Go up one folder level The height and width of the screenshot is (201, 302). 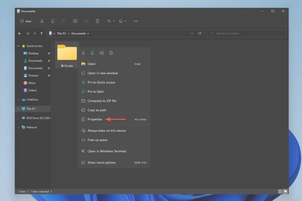[41, 33]
